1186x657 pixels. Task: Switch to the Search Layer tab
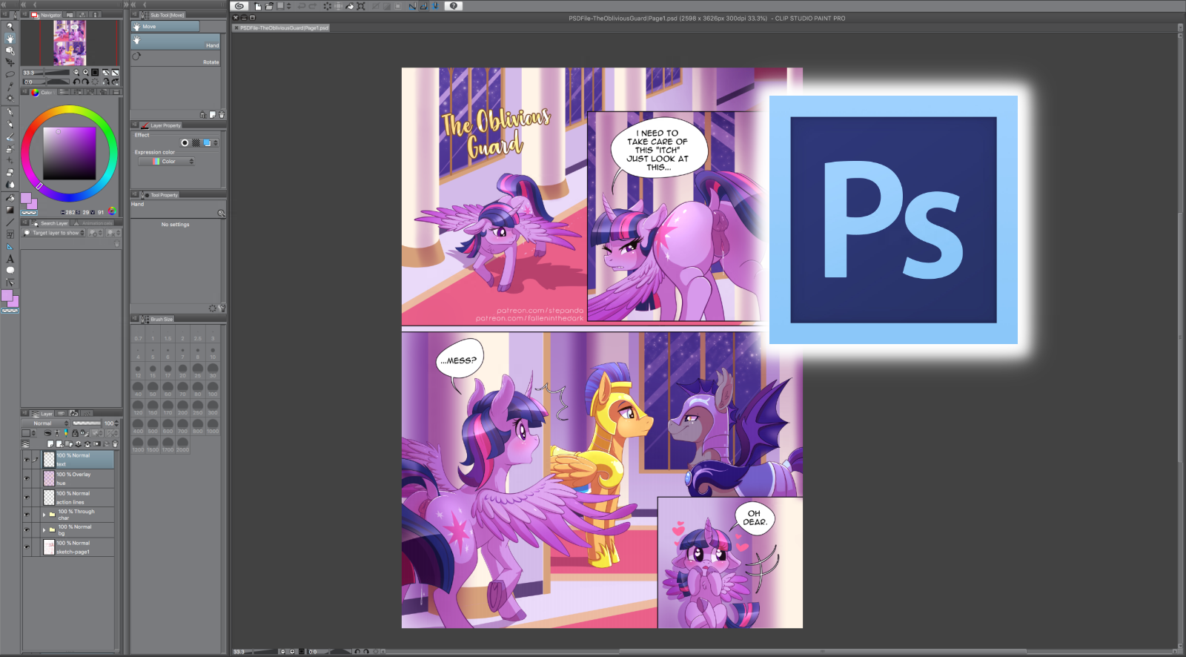click(50, 223)
